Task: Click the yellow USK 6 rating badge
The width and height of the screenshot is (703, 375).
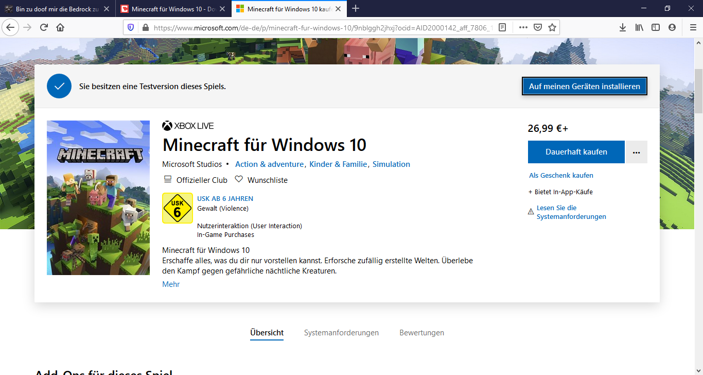Action: point(178,208)
